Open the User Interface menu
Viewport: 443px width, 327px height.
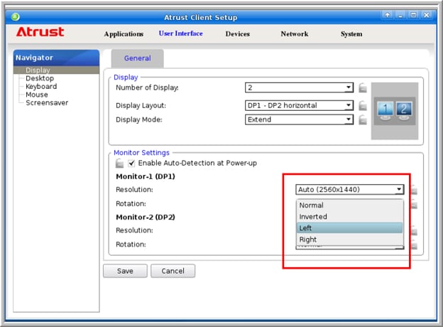[180, 33]
